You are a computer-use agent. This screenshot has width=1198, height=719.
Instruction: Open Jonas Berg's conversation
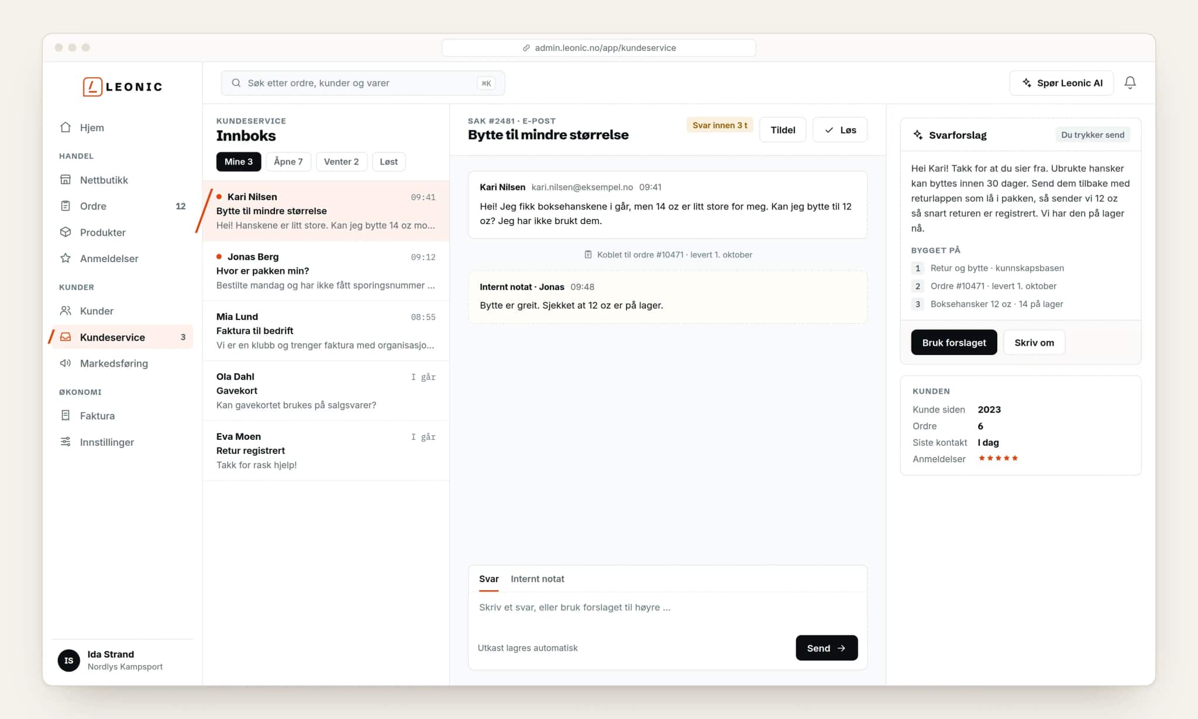point(326,271)
